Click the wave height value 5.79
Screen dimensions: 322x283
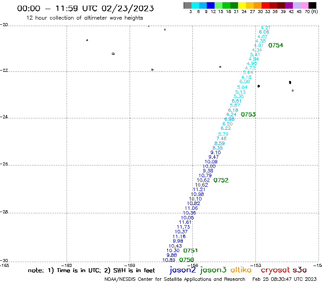click(223, 134)
